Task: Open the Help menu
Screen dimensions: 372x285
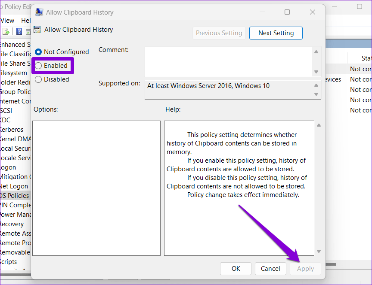Action: pos(27,20)
